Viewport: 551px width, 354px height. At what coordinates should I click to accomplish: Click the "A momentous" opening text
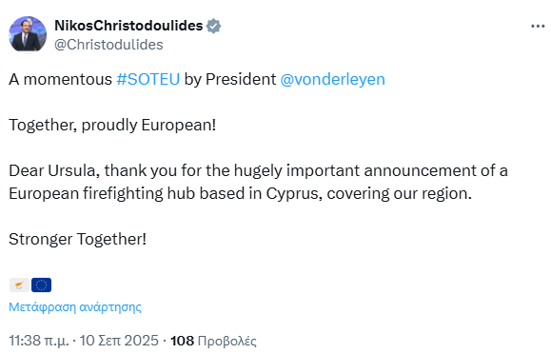61,79
